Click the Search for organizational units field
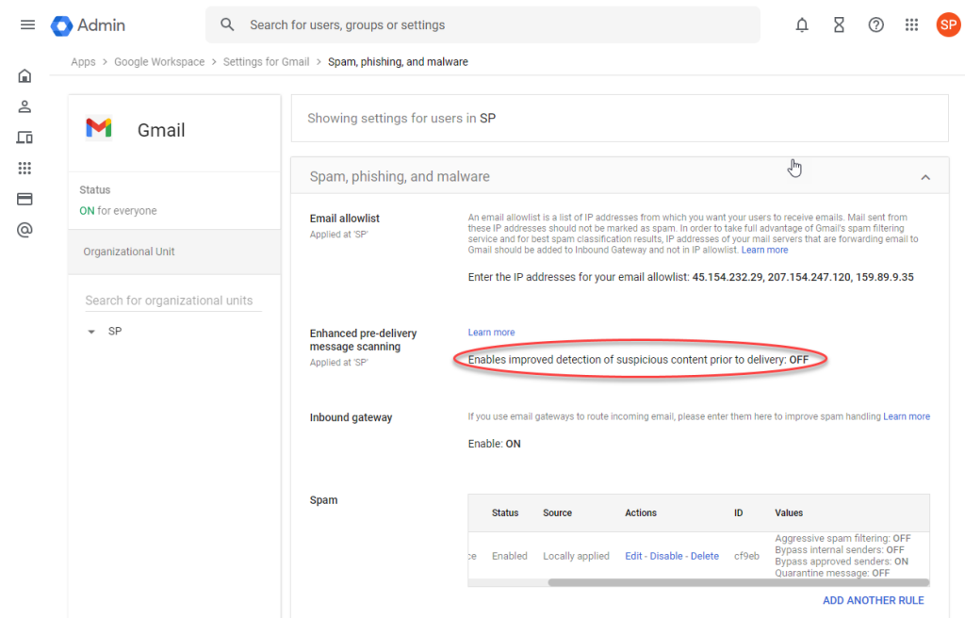This screenshot has height=618, width=965. 170,301
